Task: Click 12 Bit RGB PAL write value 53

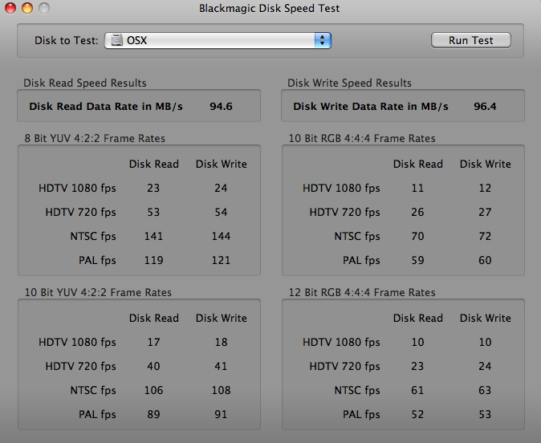Action: pos(485,414)
